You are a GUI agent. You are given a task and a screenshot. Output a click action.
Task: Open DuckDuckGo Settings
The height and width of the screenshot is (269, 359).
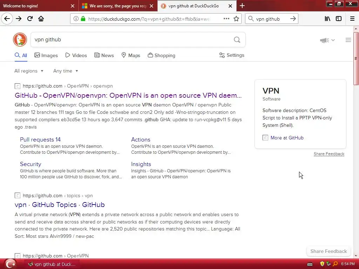(x=232, y=55)
